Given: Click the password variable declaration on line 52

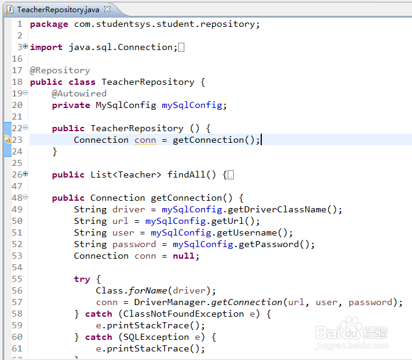Looking at the screenshot, I should pos(134,245).
